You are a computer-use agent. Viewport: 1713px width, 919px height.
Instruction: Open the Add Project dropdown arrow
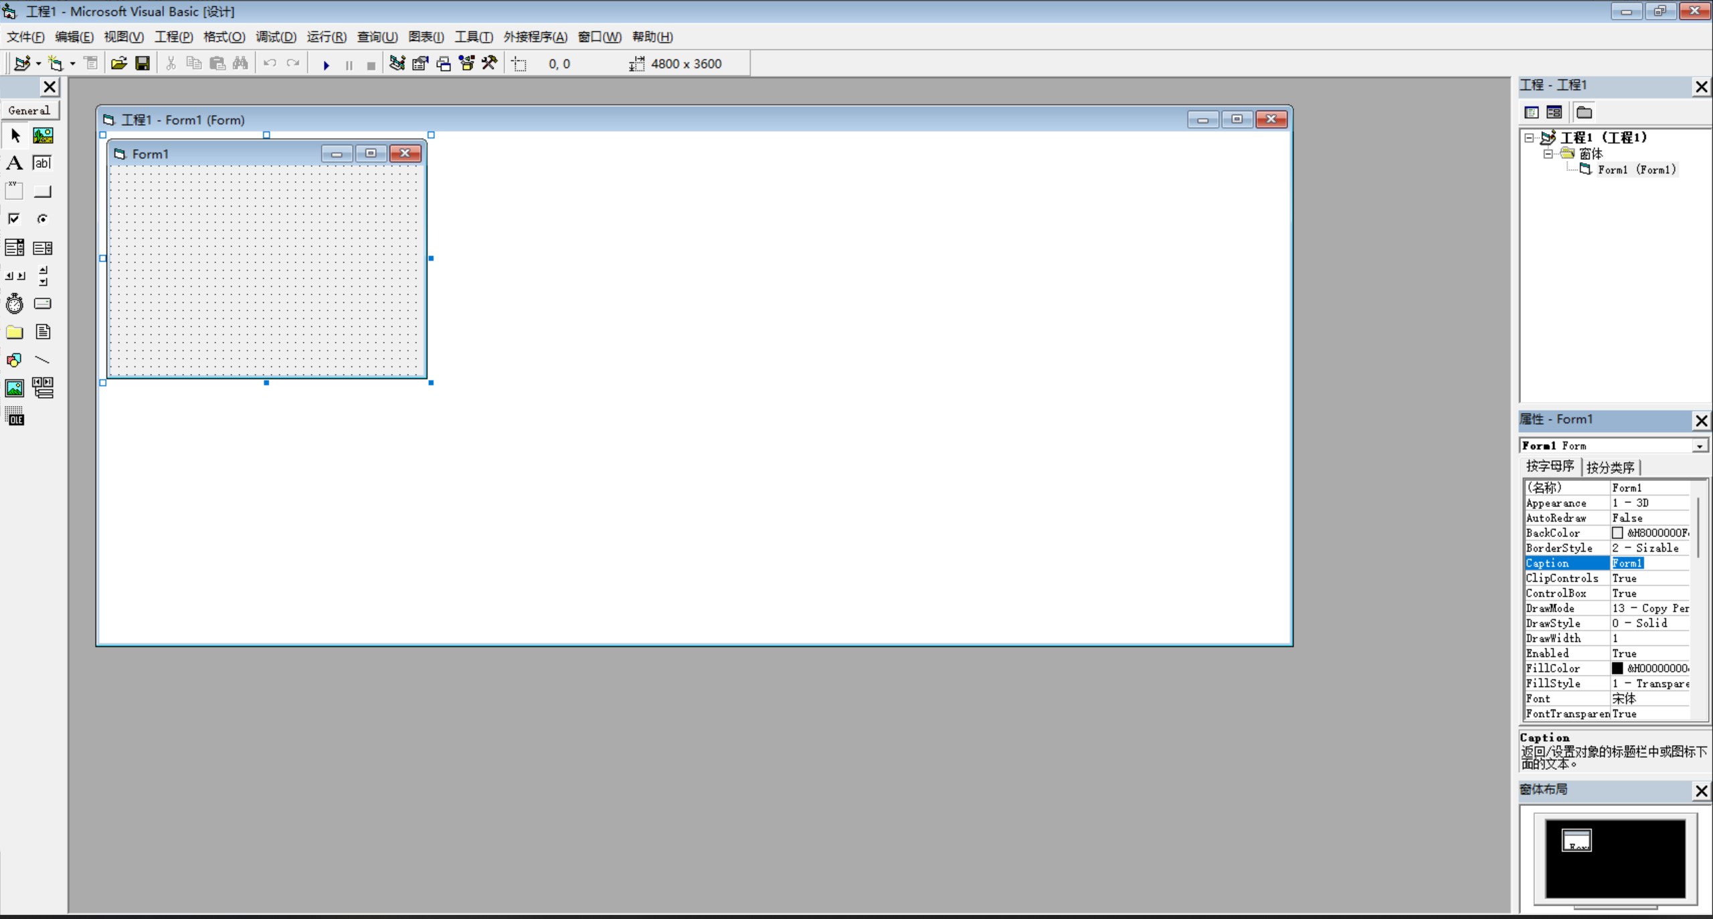point(38,64)
